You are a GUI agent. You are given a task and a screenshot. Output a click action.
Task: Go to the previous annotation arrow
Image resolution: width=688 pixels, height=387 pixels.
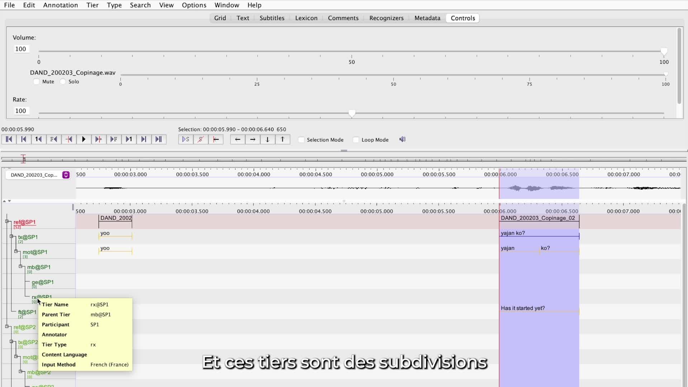238,139
